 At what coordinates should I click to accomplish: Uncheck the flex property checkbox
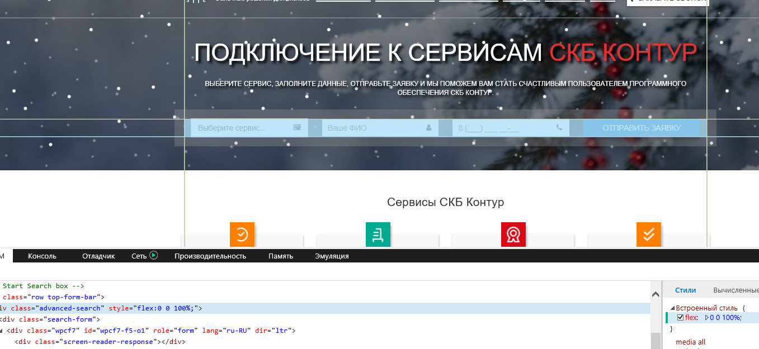tap(680, 318)
